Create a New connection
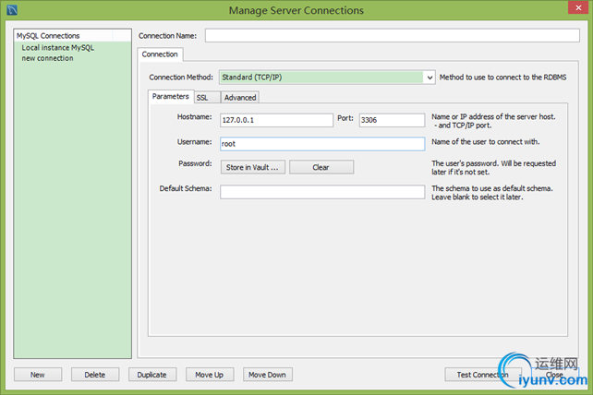 click(x=38, y=375)
